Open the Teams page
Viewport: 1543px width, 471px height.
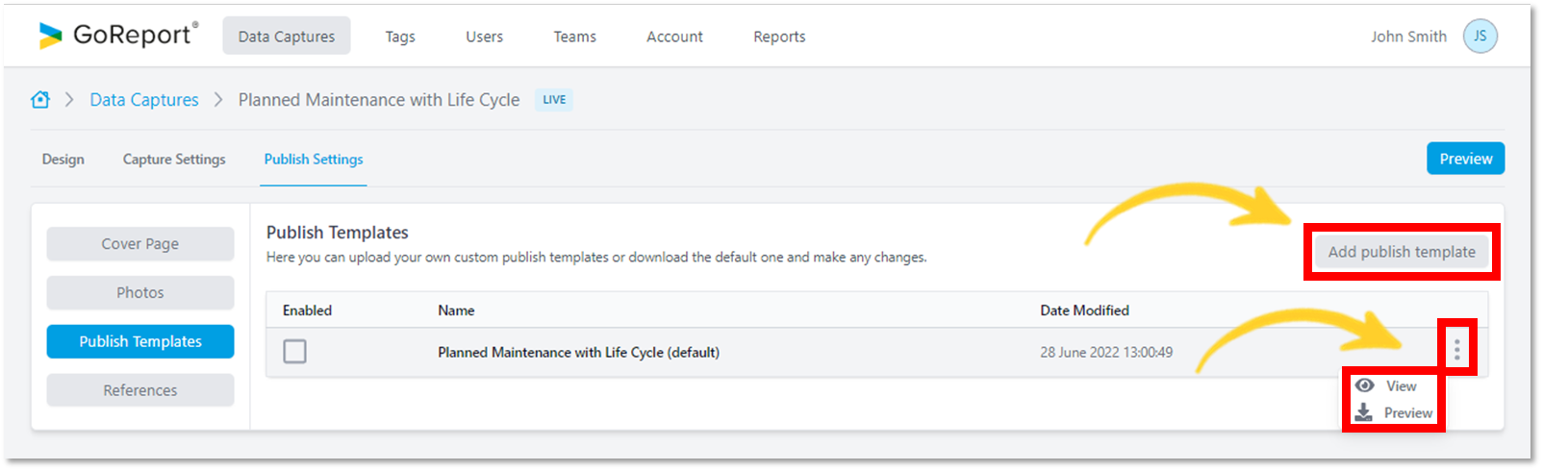574,37
